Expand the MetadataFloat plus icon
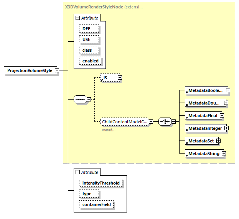This screenshot has width=239, height=219. click(222, 116)
